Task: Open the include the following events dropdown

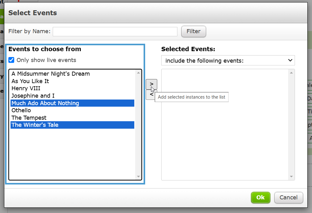Action: coord(228,60)
